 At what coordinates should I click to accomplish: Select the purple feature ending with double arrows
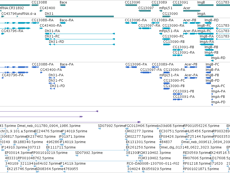(41, 117)
